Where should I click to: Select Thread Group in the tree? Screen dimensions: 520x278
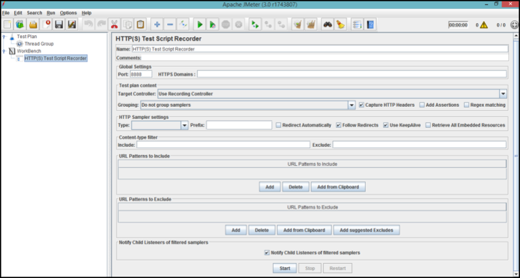click(39, 44)
